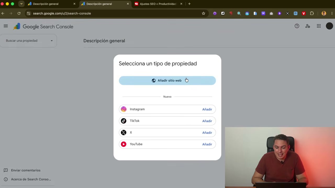Click the blue 'm' extension icon
The height and width of the screenshot is (188, 335).
pos(295,13)
